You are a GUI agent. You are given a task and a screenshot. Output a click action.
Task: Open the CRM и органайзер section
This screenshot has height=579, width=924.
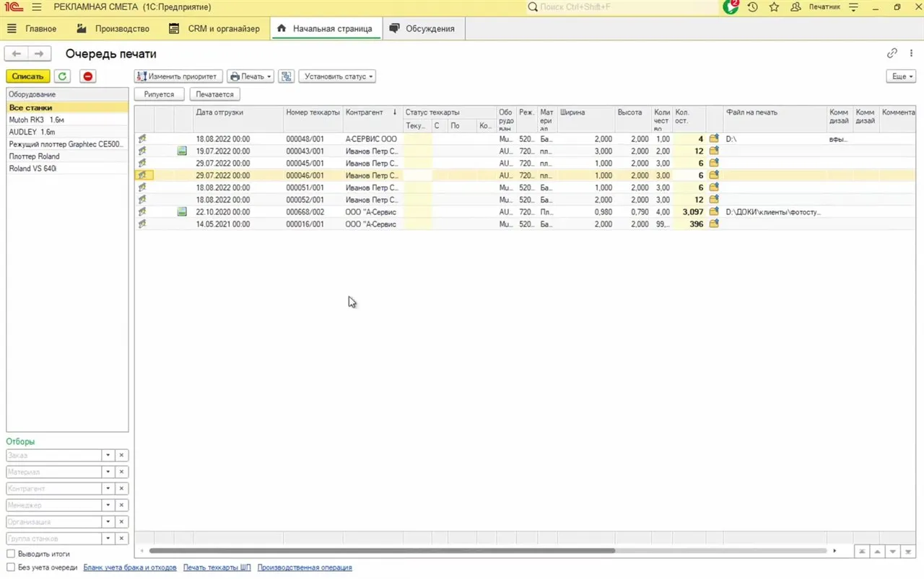pyautogui.click(x=214, y=29)
